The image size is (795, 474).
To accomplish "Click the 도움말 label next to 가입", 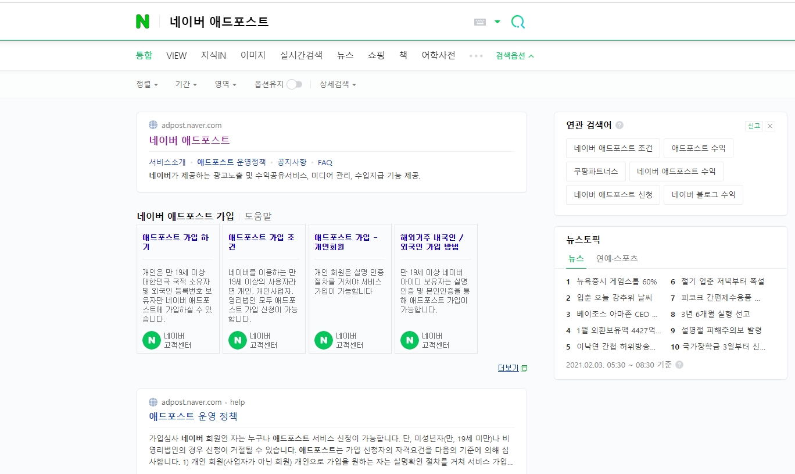I will click(258, 216).
